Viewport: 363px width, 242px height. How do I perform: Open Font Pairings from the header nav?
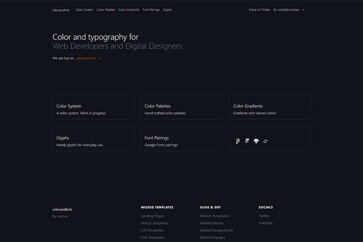coord(151,10)
